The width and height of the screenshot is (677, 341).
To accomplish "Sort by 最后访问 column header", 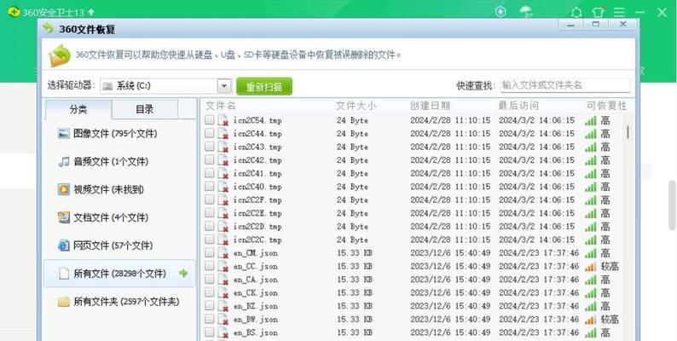I will click(x=518, y=106).
